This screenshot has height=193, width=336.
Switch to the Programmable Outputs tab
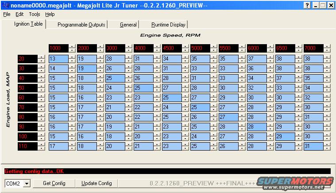tap(81, 25)
